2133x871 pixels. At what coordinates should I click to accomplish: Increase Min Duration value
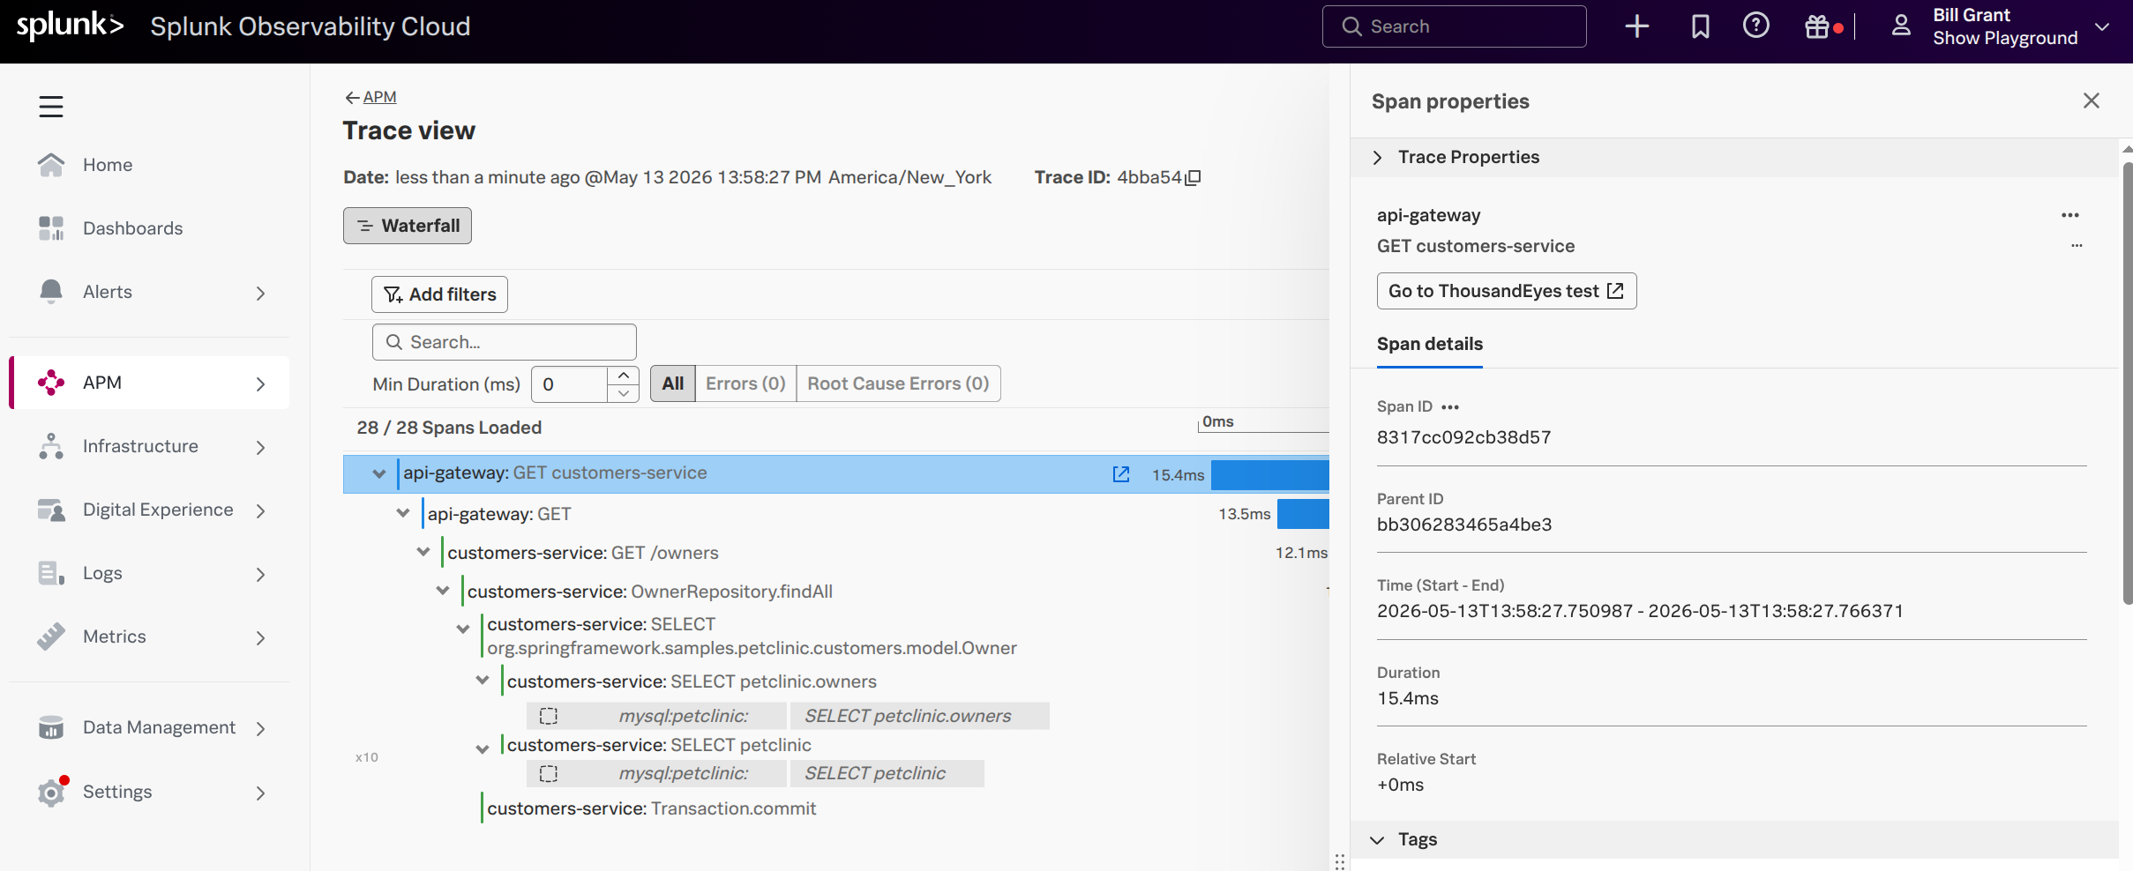click(623, 376)
